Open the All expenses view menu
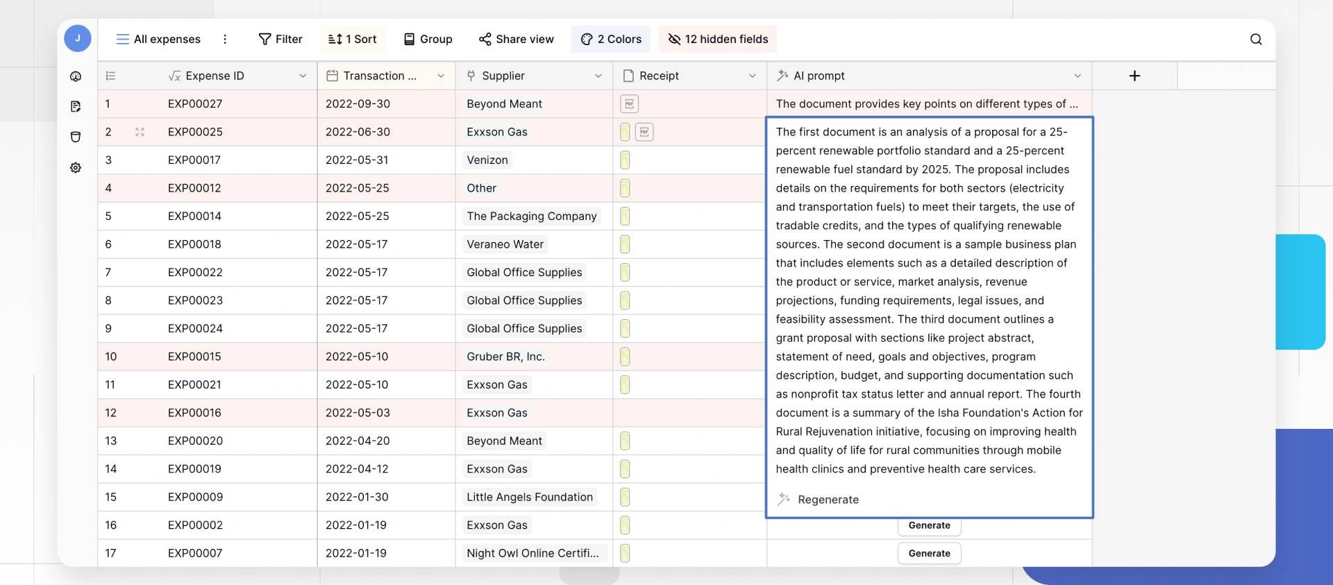This screenshot has width=1333, height=585. tap(158, 40)
